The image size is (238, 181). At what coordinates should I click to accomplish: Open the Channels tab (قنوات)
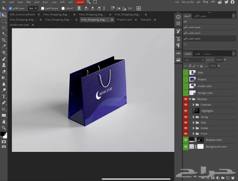(197, 54)
